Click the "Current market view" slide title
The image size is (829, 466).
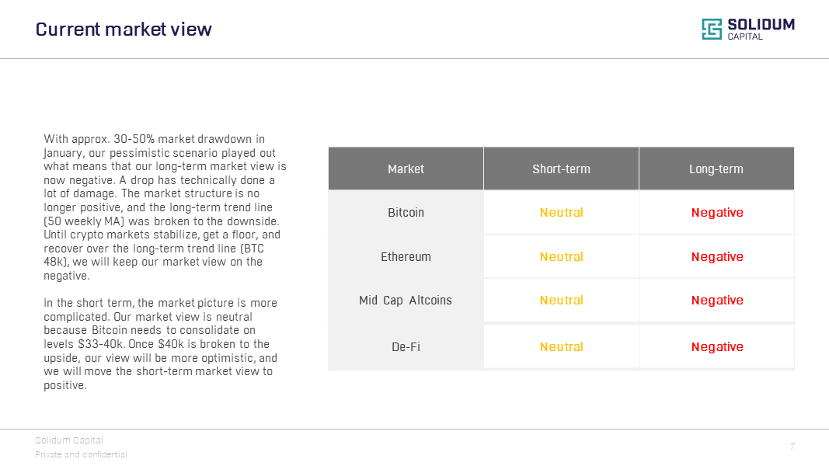(124, 30)
